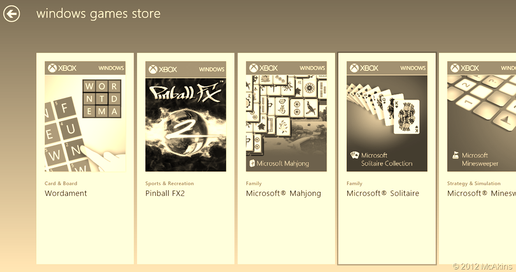This screenshot has height=272, width=516.
Task: Select the Sports & Recreation category label
Action: click(169, 184)
